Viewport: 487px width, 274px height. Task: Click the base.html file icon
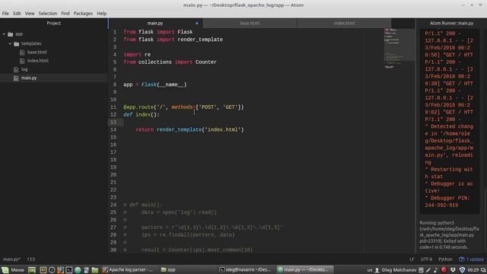(22, 53)
